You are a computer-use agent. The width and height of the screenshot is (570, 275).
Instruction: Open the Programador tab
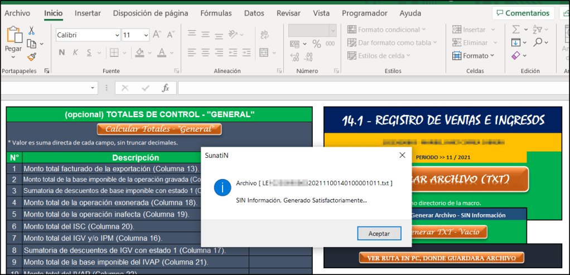pyautogui.click(x=364, y=13)
